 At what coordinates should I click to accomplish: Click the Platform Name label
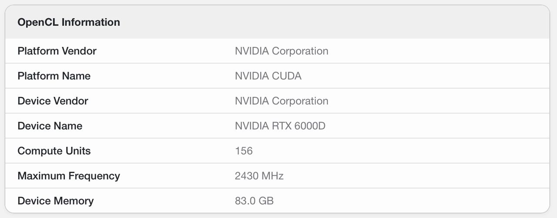coord(54,76)
